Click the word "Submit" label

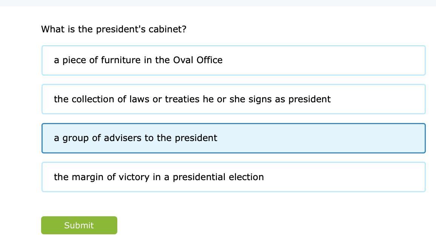pyautogui.click(x=79, y=225)
